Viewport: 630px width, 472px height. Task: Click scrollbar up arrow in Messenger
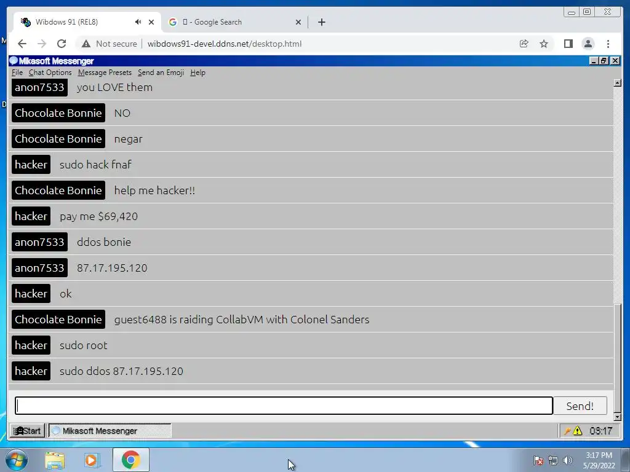618,83
